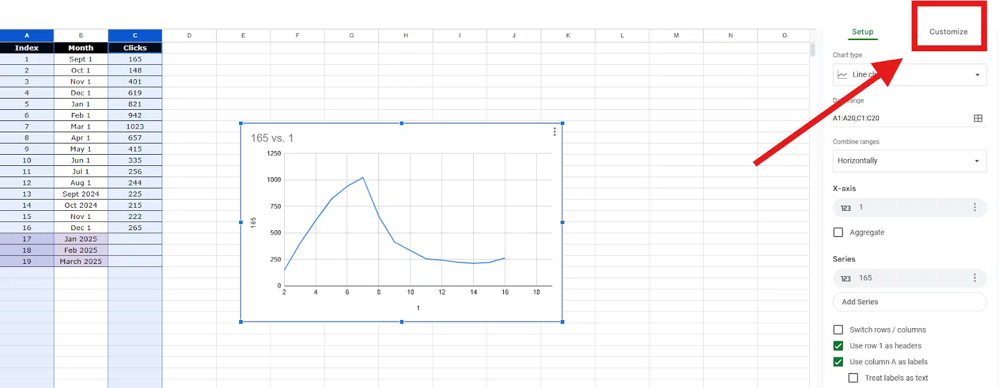Click the cell containing Oct 2024
This screenshot has height=388, width=999.
pos(81,205)
